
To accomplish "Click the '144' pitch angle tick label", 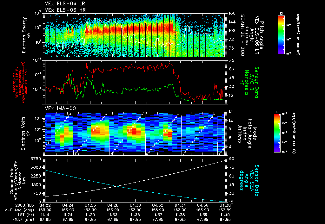I will click(x=232, y=22).
